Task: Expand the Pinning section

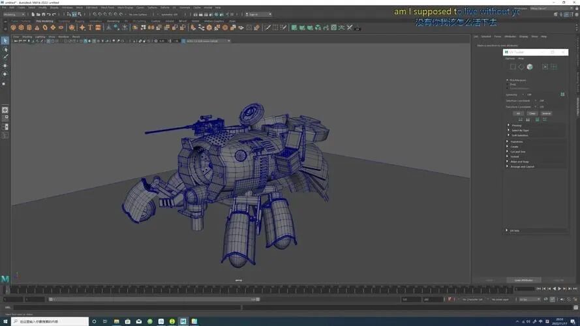Action: (516, 125)
